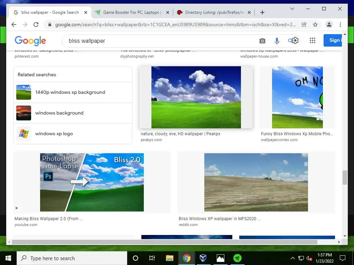
Task: Search by image using the camera icon
Action: [x=262, y=41]
